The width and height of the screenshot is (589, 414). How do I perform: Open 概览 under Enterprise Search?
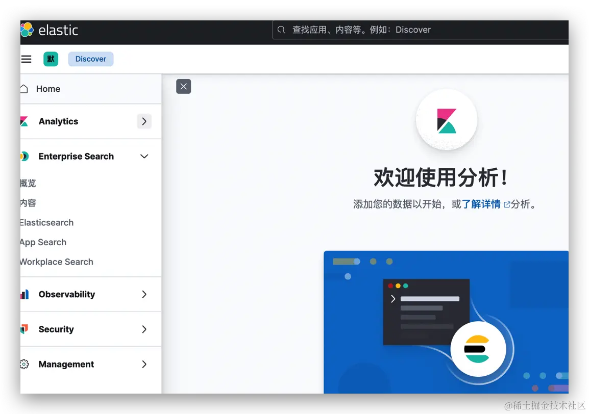coord(28,183)
